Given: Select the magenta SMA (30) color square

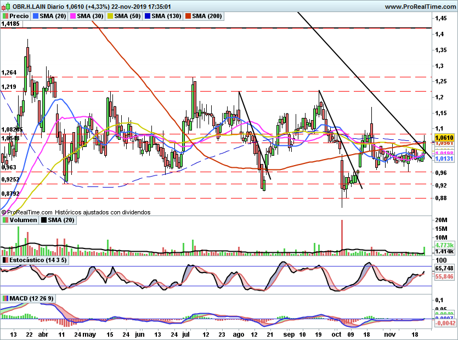Looking at the screenshot, I should pos(72,16).
